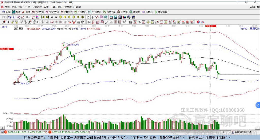Open the 帮助 menu

tap(78, 7)
